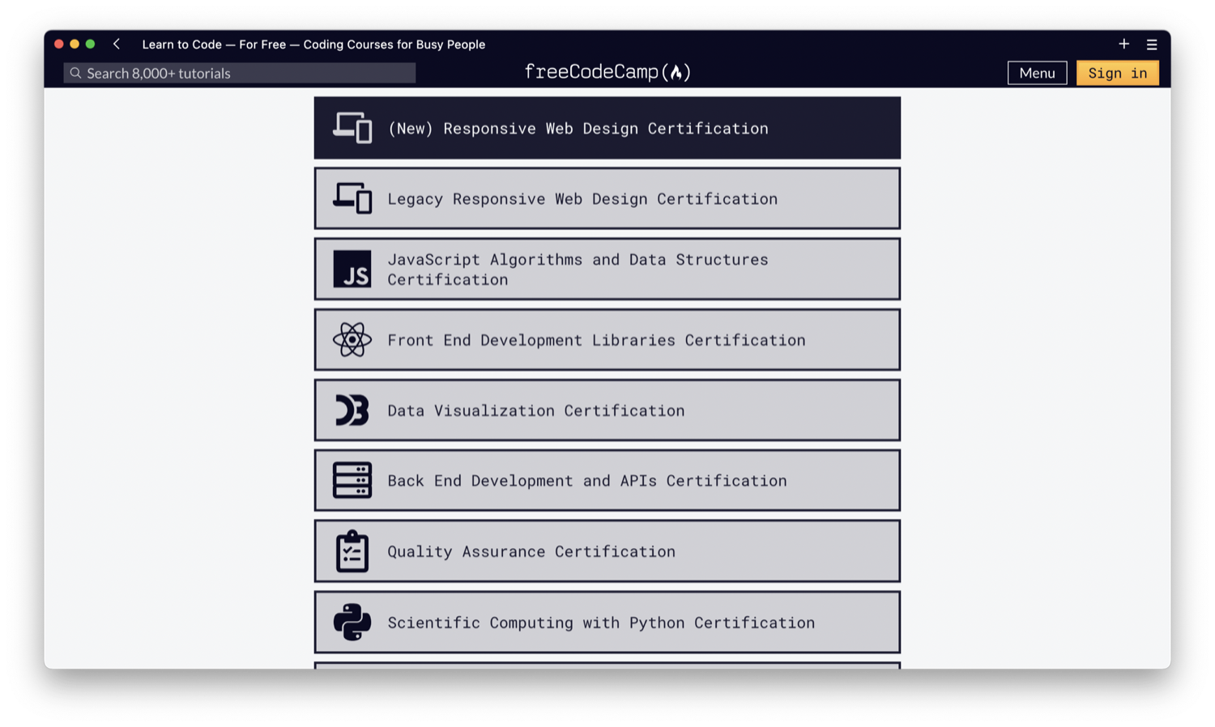Open Scientific Computing with Python Certification

(x=601, y=623)
